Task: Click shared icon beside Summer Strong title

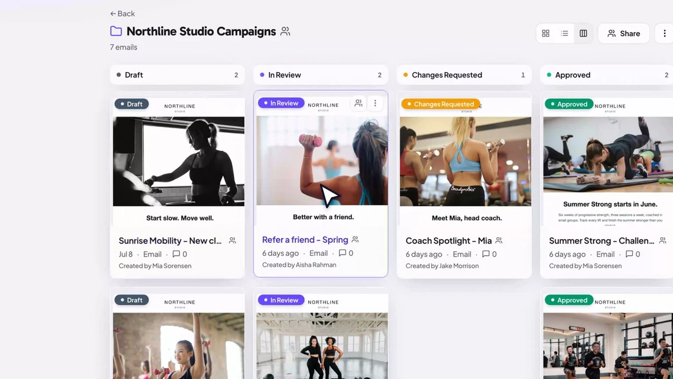Action: [x=663, y=240]
